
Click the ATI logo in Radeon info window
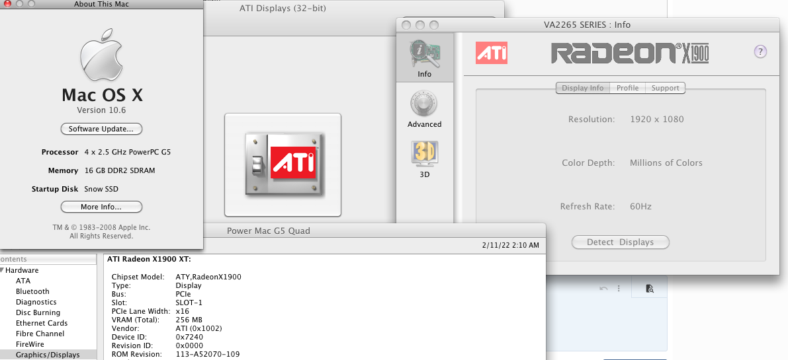tap(491, 53)
